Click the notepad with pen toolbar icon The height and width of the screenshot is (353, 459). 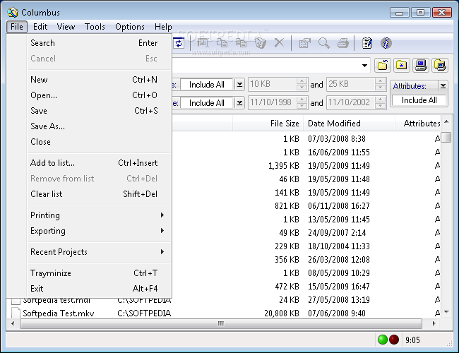click(x=367, y=43)
